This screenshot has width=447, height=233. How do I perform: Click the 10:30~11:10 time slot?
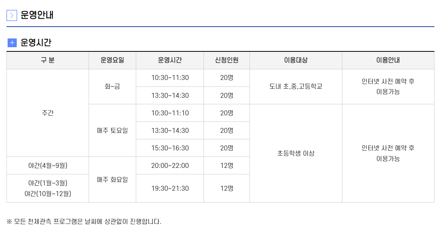click(x=170, y=113)
